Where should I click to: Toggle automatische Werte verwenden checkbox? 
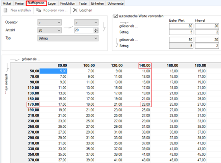[x=116, y=16]
